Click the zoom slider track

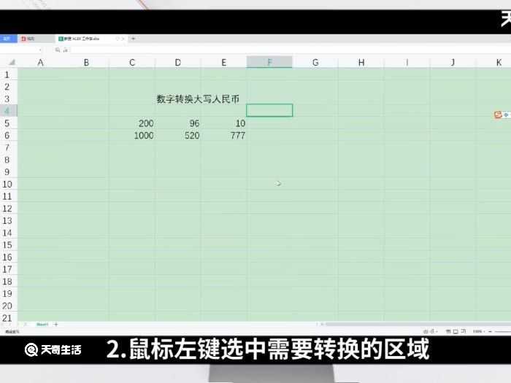(503, 331)
